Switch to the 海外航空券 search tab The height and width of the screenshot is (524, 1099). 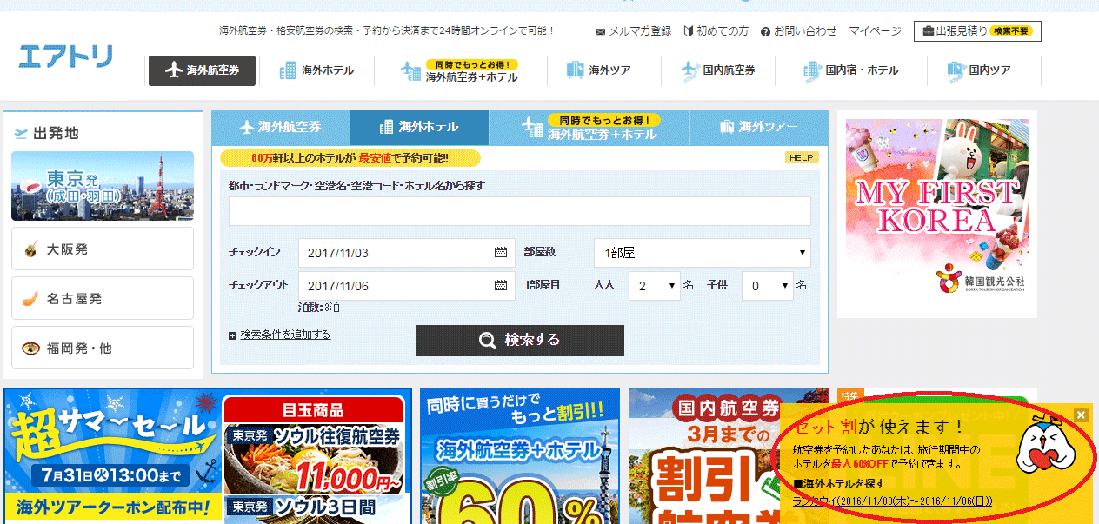(x=281, y=128)
